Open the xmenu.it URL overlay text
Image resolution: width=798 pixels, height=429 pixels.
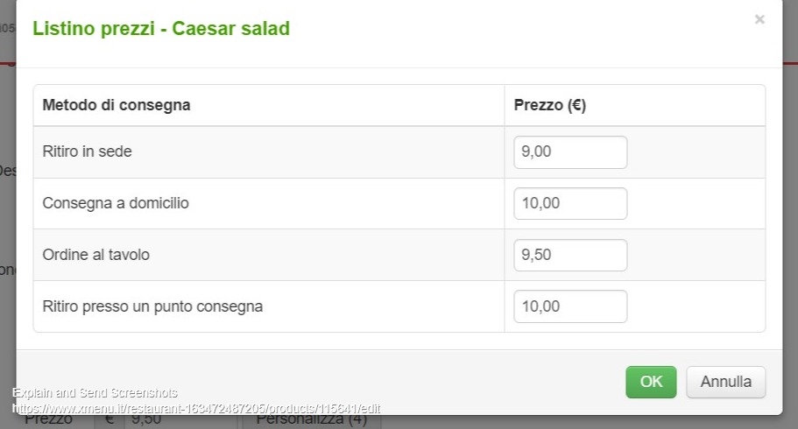tap(196, 409)
